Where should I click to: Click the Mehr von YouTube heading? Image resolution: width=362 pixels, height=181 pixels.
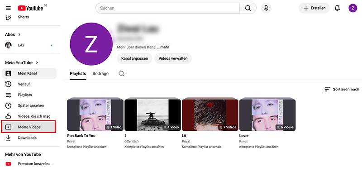[x=23, y=155]
